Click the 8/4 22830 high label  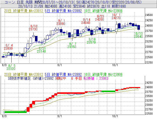8,47
